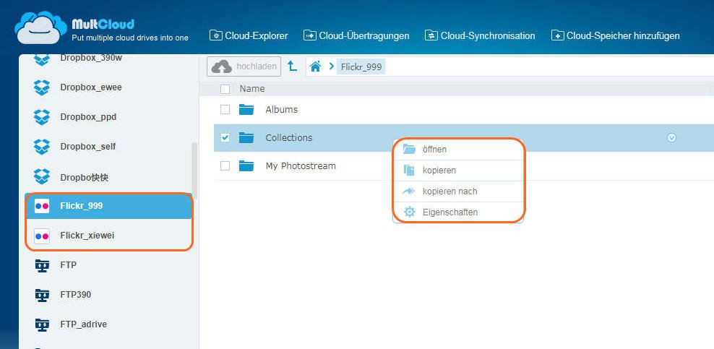The image size is (714, 349).
Task: Select the Flickr_999 account in the sidebar
Action: coord(108,206)
